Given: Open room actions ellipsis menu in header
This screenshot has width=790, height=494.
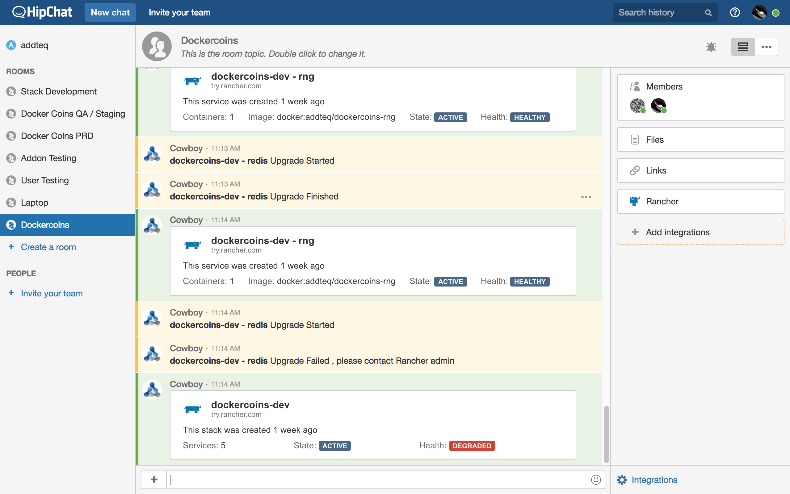Looking at the screenshot, I should (766, 47).
